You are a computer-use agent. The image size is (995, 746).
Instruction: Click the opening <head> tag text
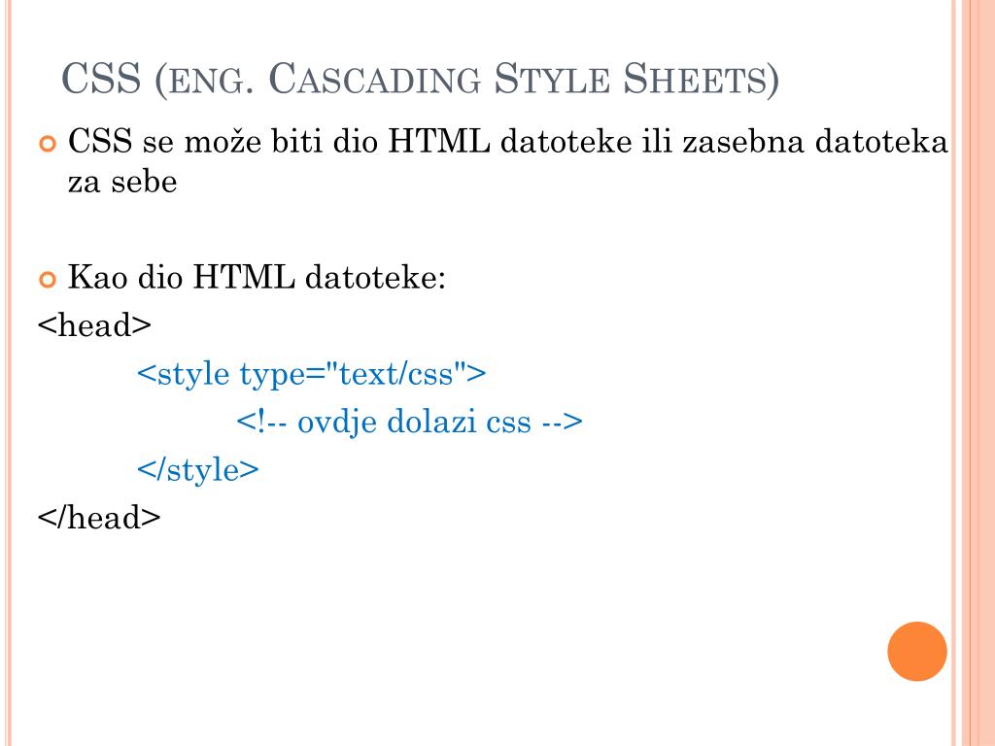[94, 325]
